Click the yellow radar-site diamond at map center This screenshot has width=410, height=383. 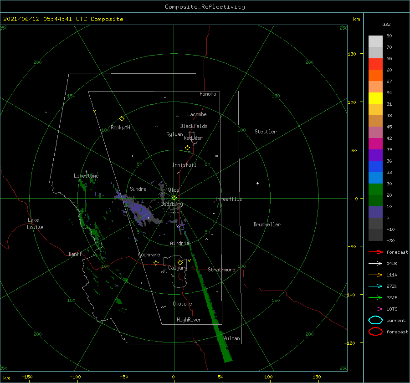pyautogui.click(x=174, y=198)
